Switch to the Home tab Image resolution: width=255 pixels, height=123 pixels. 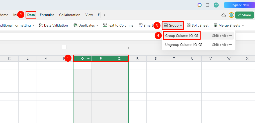coord(4,15)
